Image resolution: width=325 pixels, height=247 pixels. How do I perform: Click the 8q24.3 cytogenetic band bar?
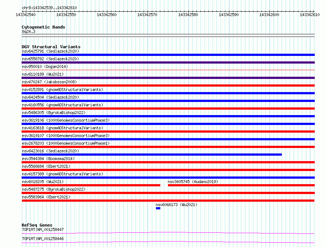point(168,35)
